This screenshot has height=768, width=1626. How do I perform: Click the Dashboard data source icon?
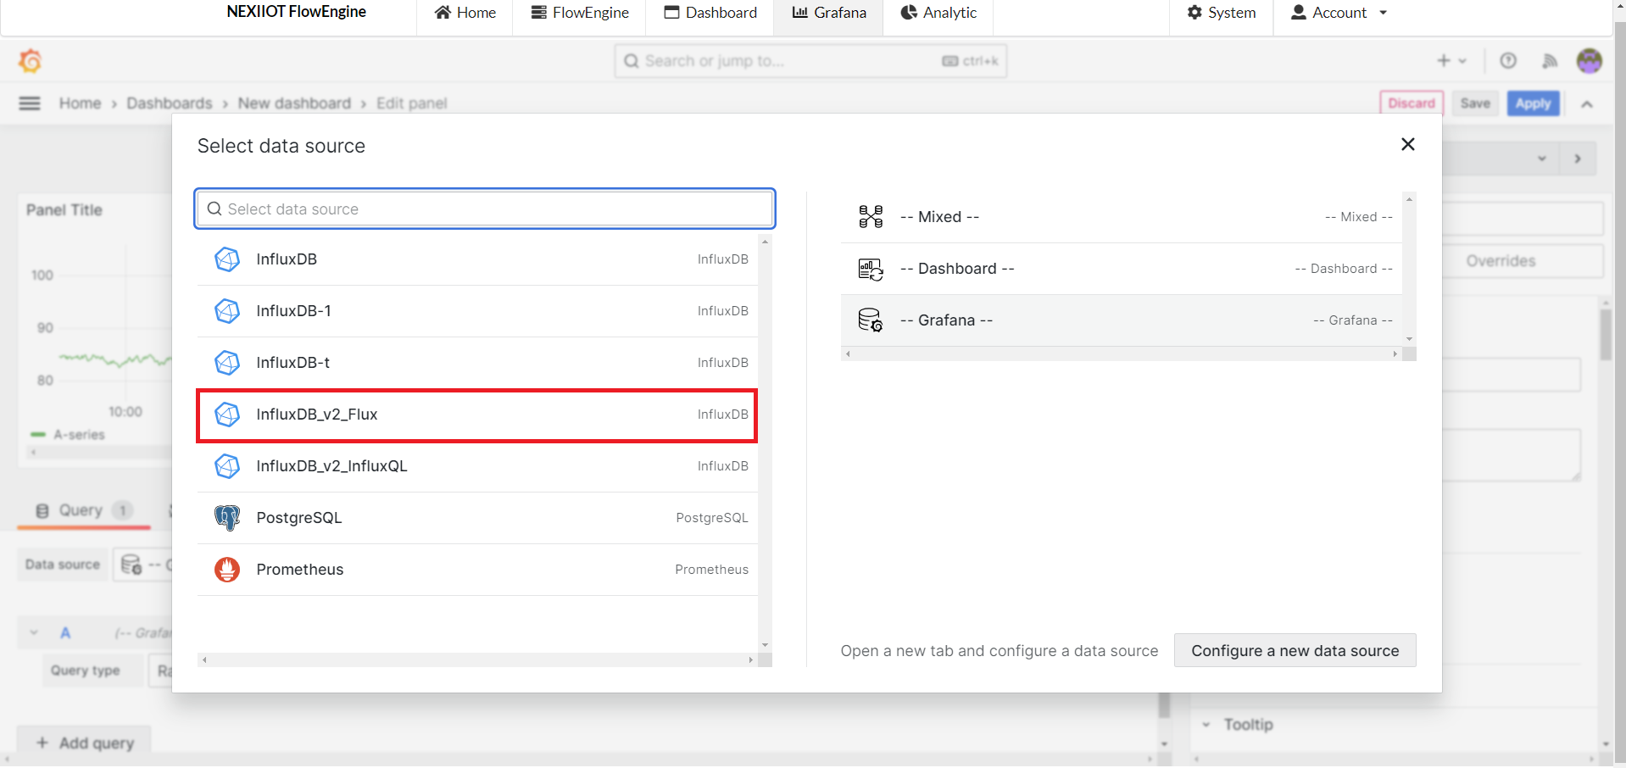click(x=871, y=270)
